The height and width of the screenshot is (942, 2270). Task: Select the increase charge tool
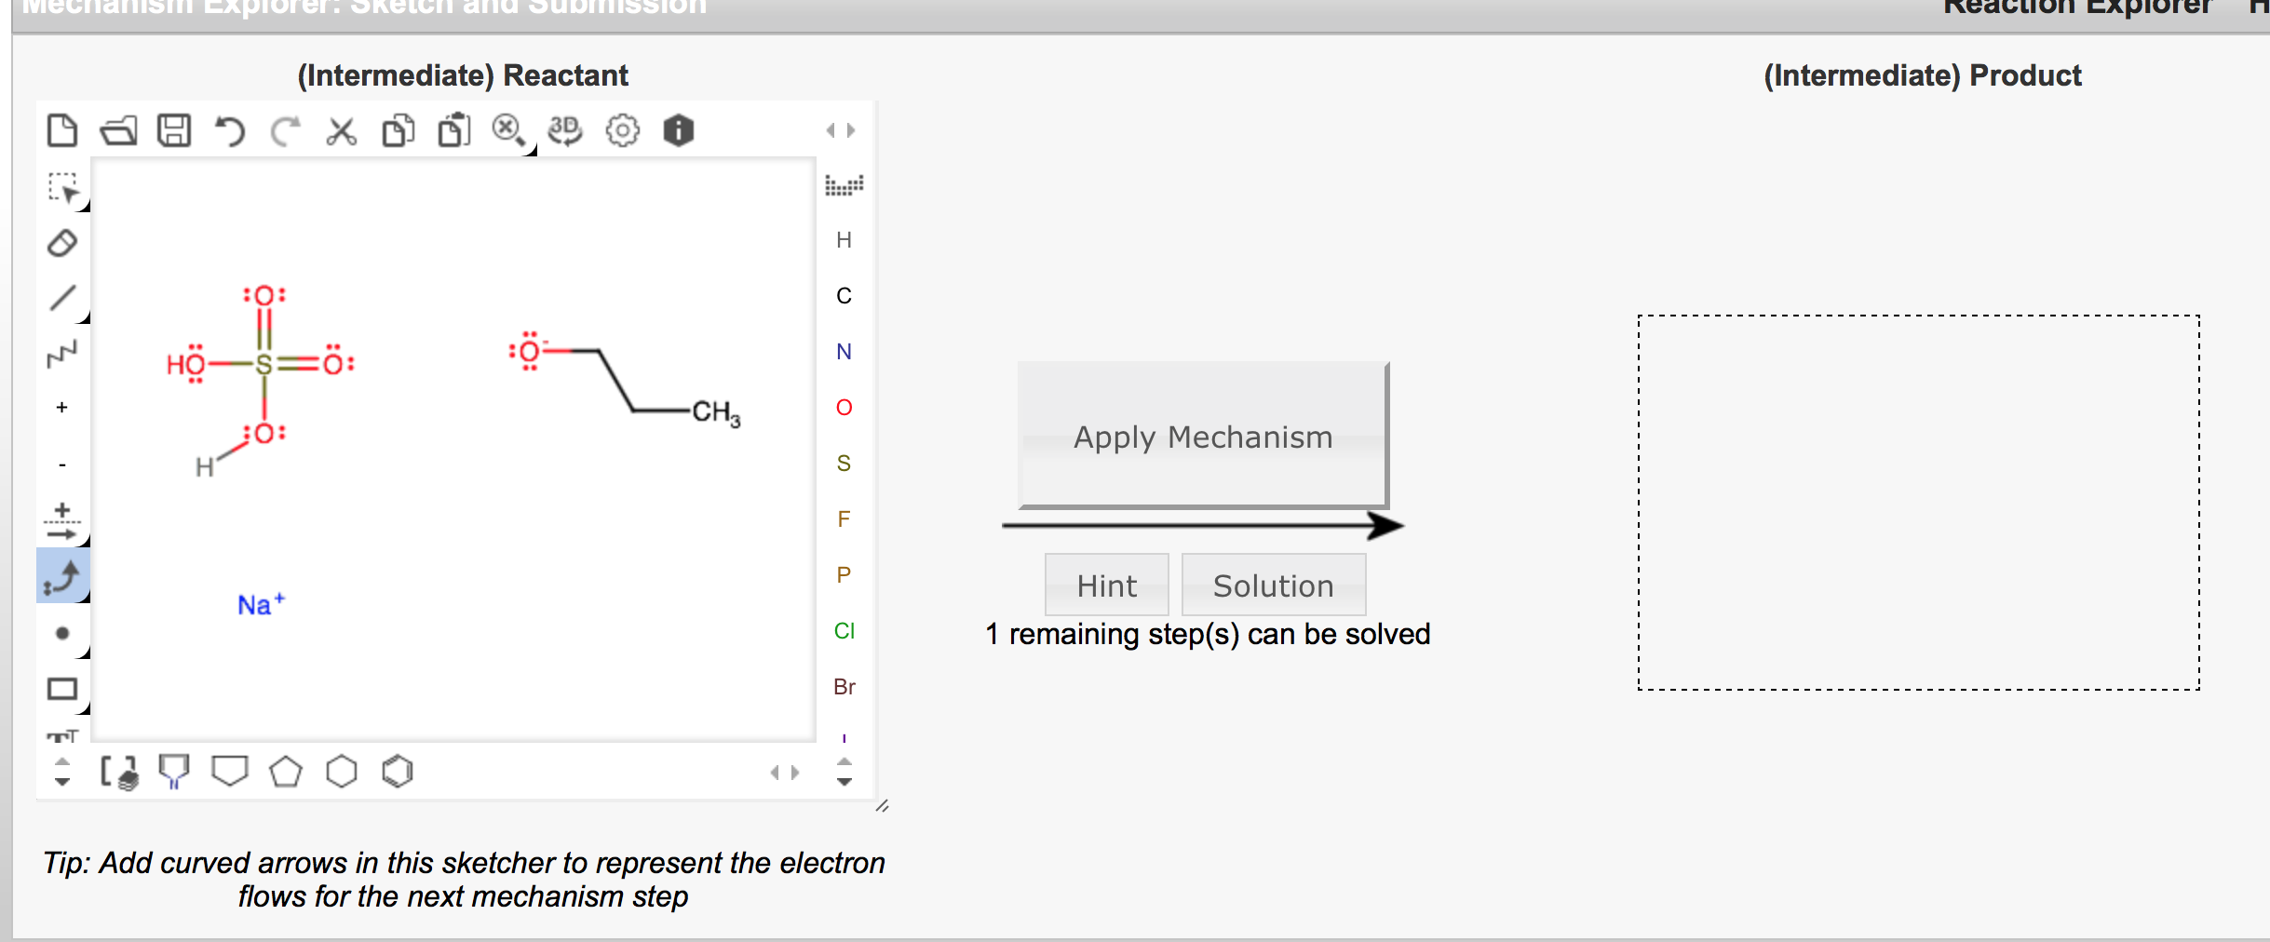pos(61,407)
